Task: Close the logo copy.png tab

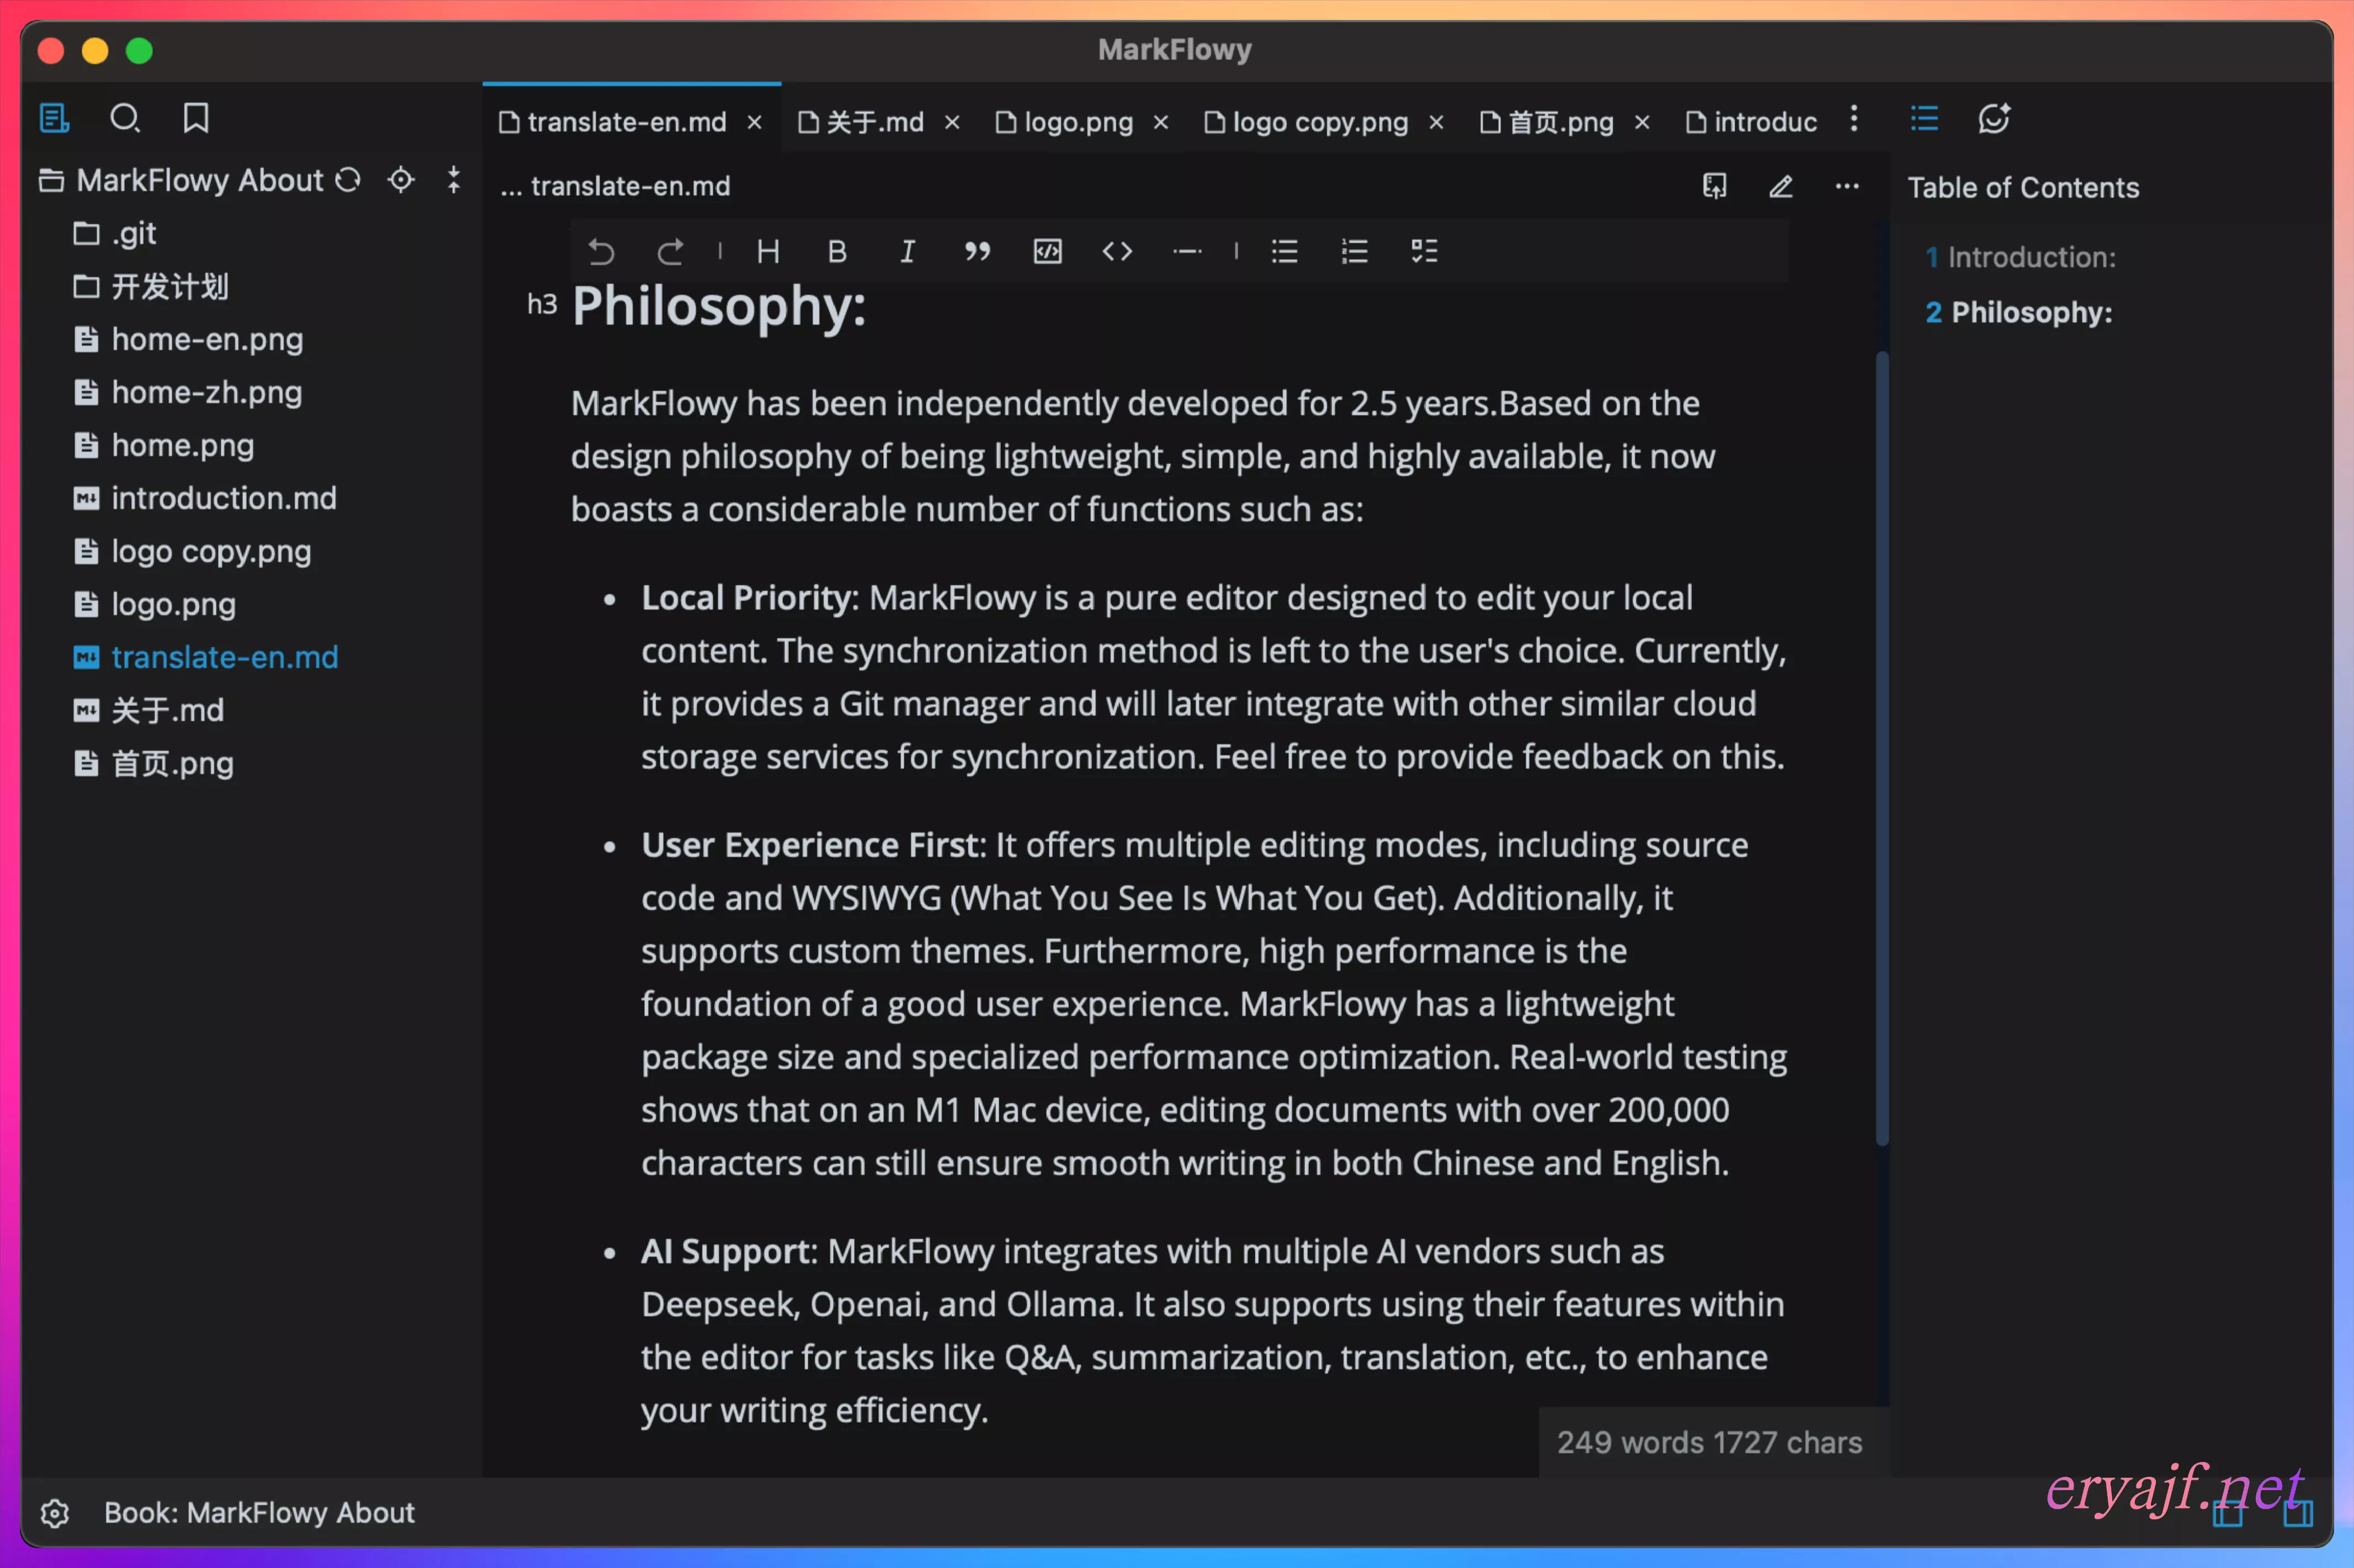Action: coord(1436,122)
